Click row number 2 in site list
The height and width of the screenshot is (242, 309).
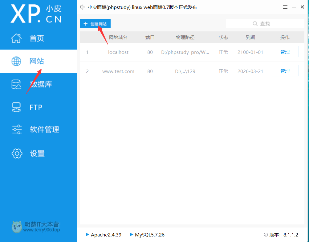point(87,71)
